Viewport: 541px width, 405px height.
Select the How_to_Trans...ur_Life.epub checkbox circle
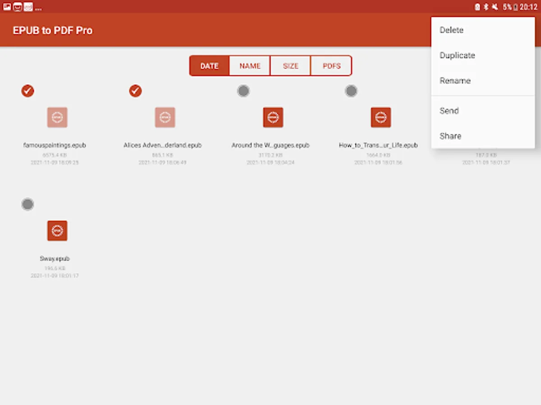[x=351, y=91]
